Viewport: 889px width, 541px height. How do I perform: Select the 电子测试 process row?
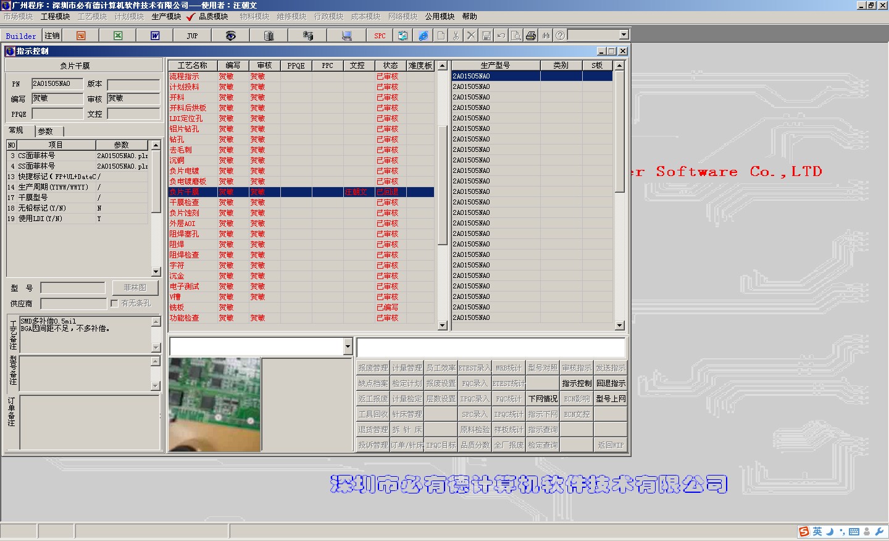[301, 287]
